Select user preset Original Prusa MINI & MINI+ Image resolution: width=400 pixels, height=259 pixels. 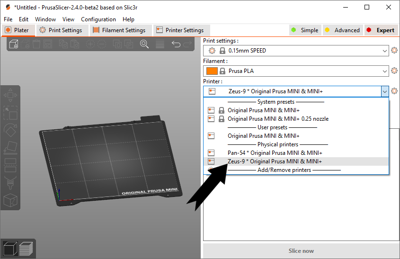pyautogui.click(x=296, y=136)
